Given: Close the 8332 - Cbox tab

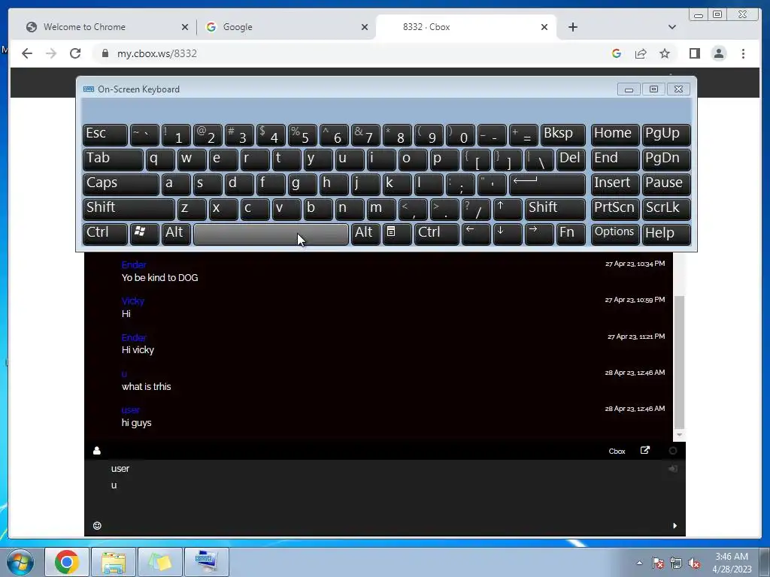Looking at the screenshot, I should [544, 27].
